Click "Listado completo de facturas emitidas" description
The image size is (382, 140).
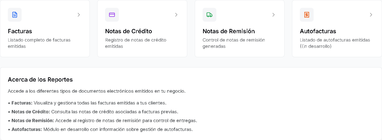pyautogui.click(x=39, y=43)
